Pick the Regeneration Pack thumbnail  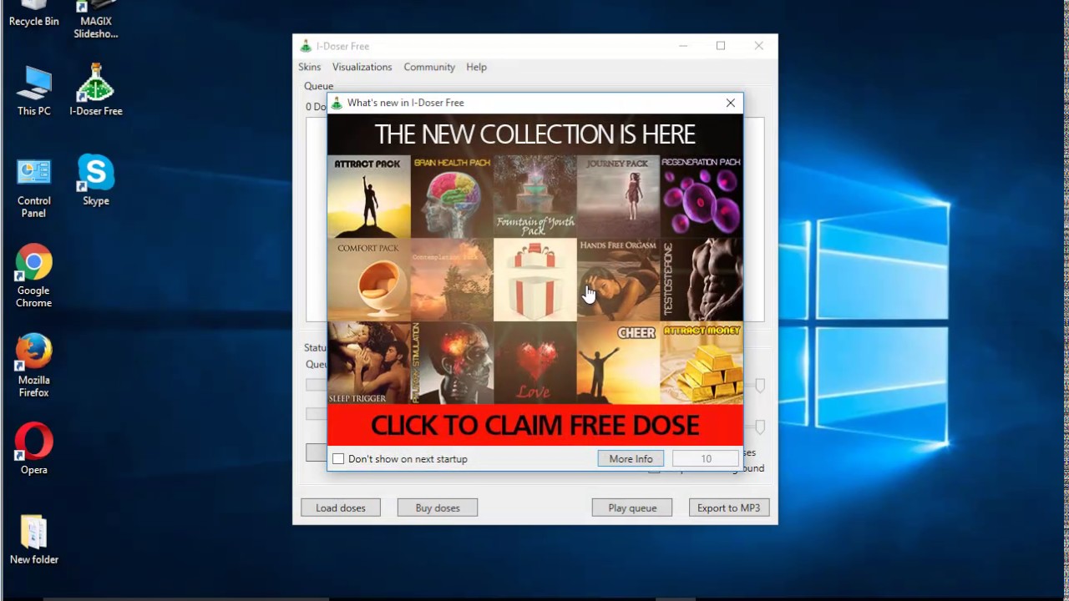pyautogui.click(x=701, y=197)
